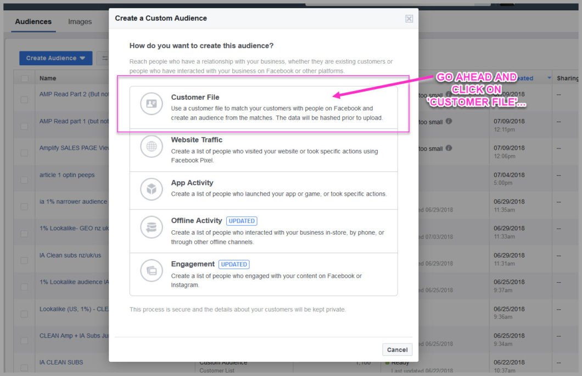Check the Lookalike (US, 1%) row checkbox

coord(25,314)
